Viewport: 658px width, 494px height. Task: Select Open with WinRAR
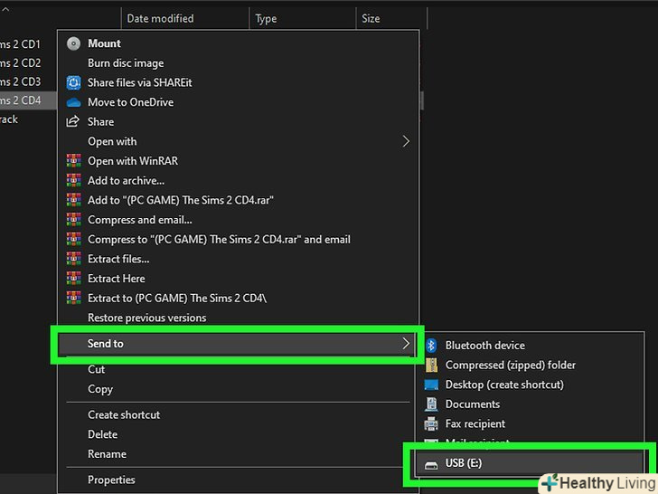[238, 161]
